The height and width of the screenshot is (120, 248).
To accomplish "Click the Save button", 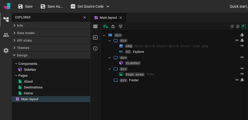I will pyautogui.click(x=25, y=6).
